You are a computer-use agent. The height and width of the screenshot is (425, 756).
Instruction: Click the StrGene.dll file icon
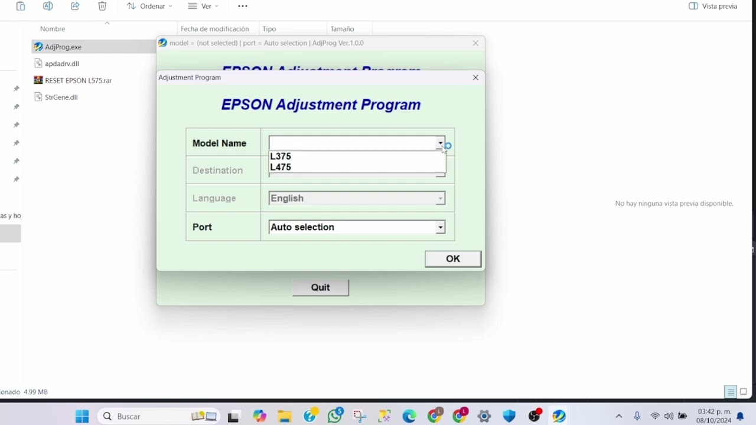pyautogui.click(x=38, y=97)
